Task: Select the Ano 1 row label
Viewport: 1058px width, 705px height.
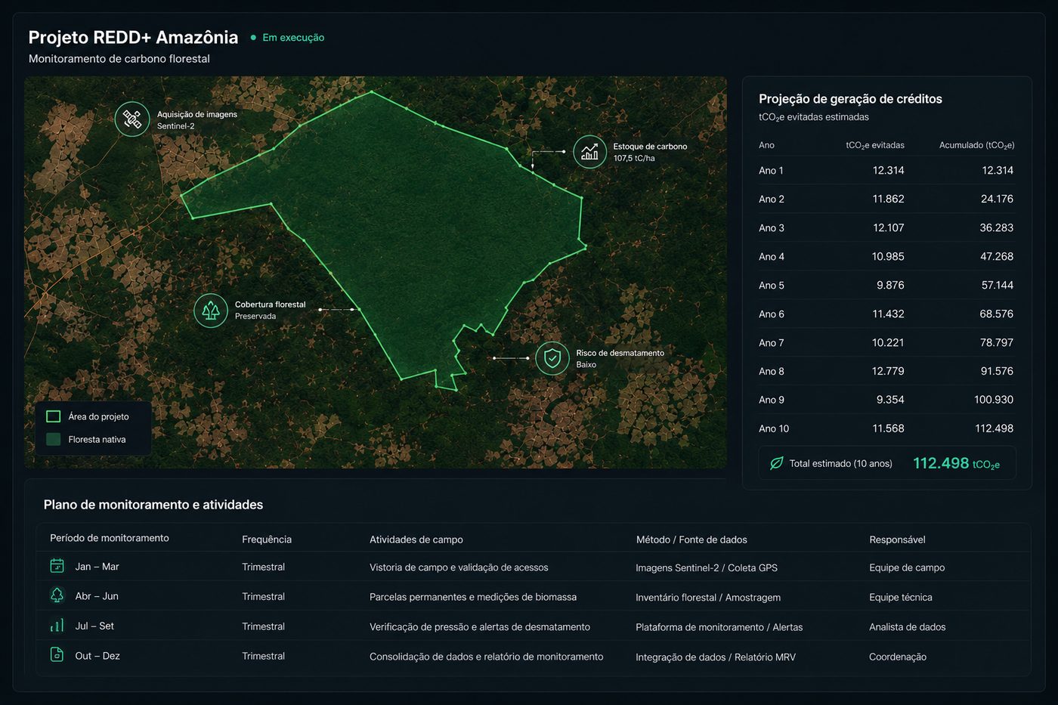Action: [x=771, y=171]
